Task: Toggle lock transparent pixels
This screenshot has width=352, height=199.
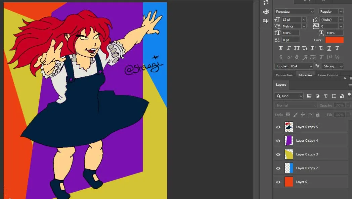Action: (288, 115)
